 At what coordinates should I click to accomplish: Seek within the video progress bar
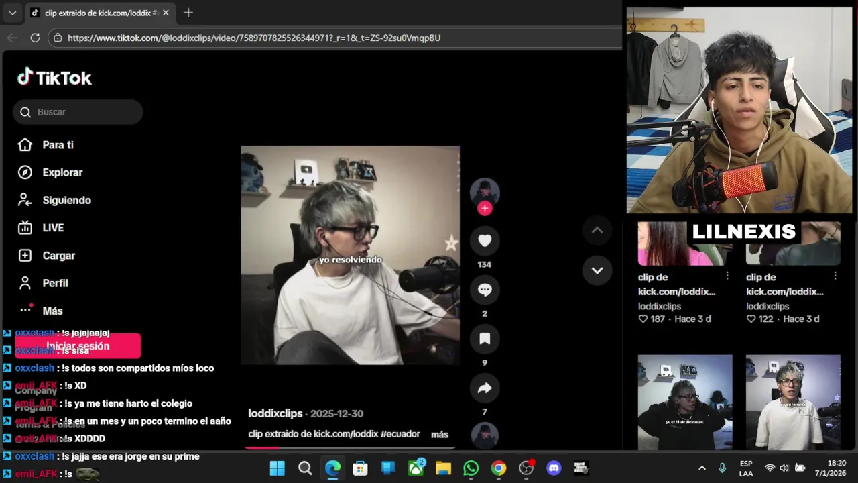tap(351, 447)
